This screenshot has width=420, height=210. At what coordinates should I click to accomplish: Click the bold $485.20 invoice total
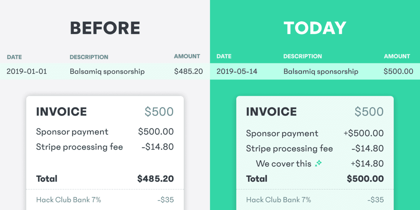155,178
